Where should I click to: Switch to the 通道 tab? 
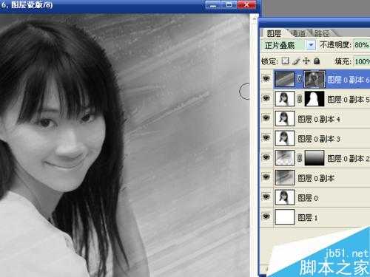(x=298, y=33)
